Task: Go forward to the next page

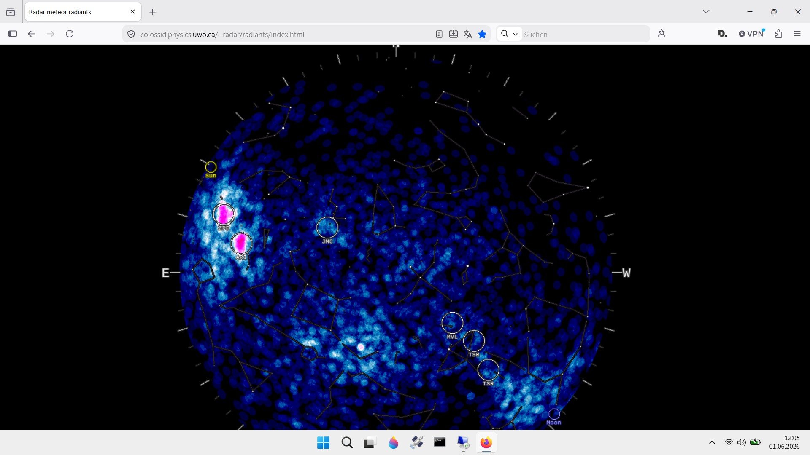Action: tap(51, 34)
